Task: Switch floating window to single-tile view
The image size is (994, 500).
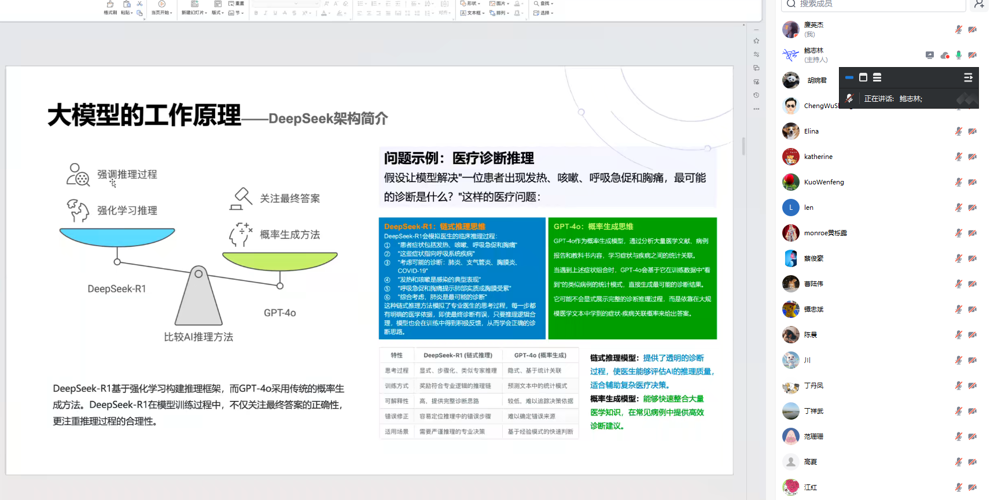Action: pyautogui.click(x=863, y=77)
